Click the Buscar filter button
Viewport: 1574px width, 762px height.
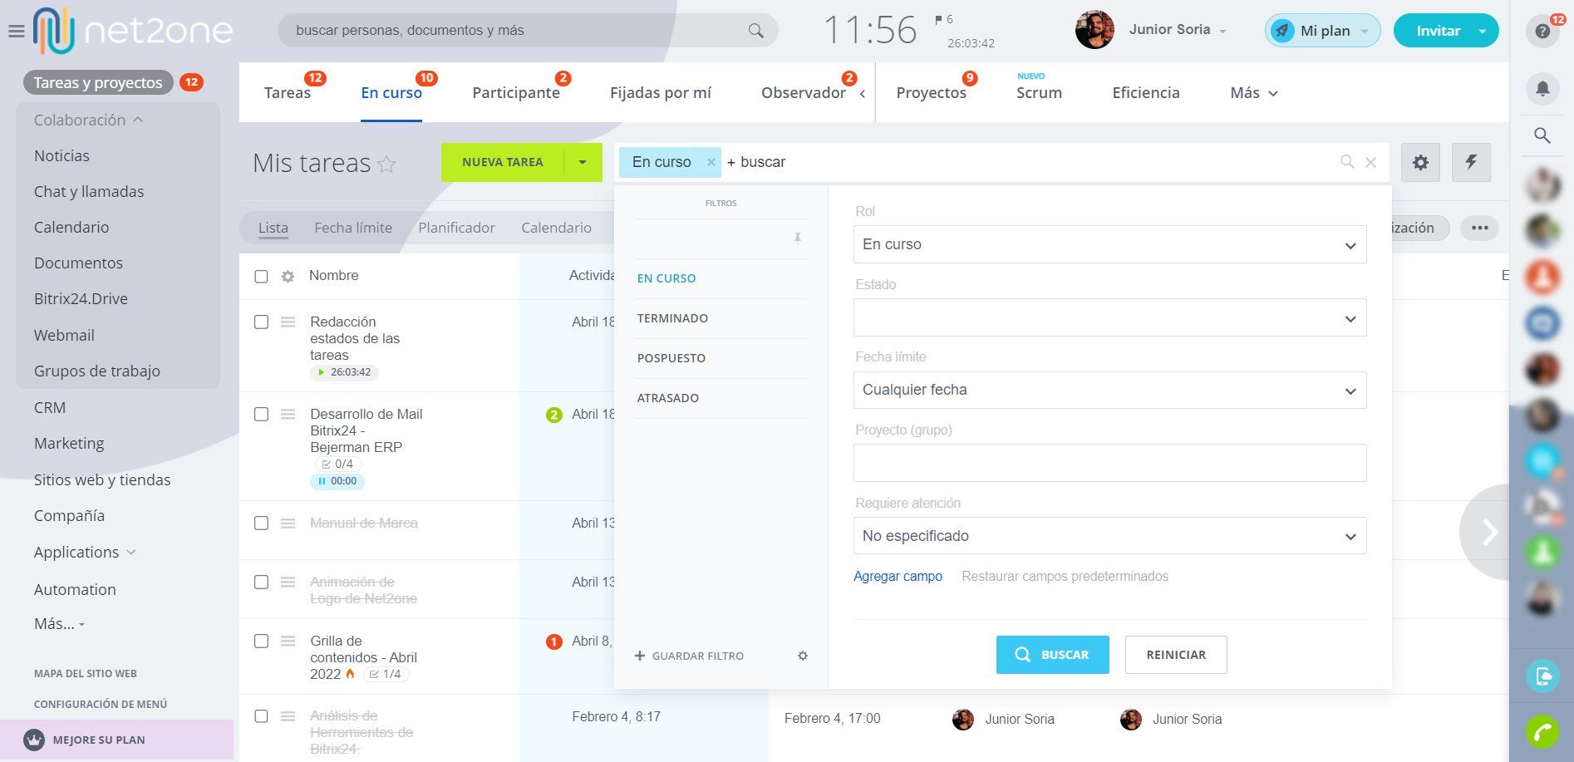point(1052,655)
